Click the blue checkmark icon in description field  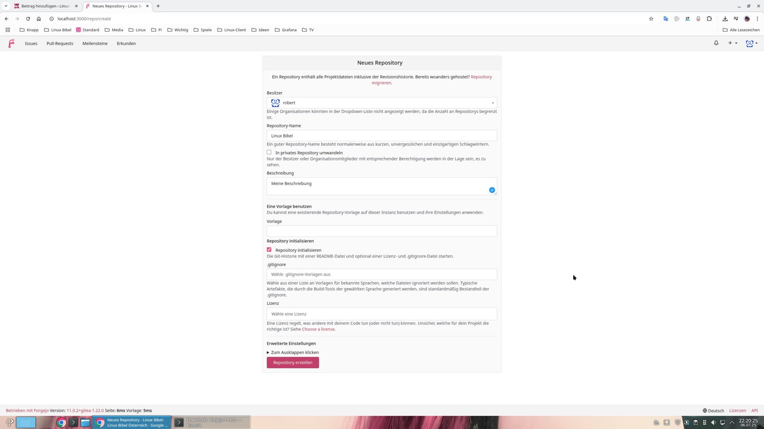(492, 190)
